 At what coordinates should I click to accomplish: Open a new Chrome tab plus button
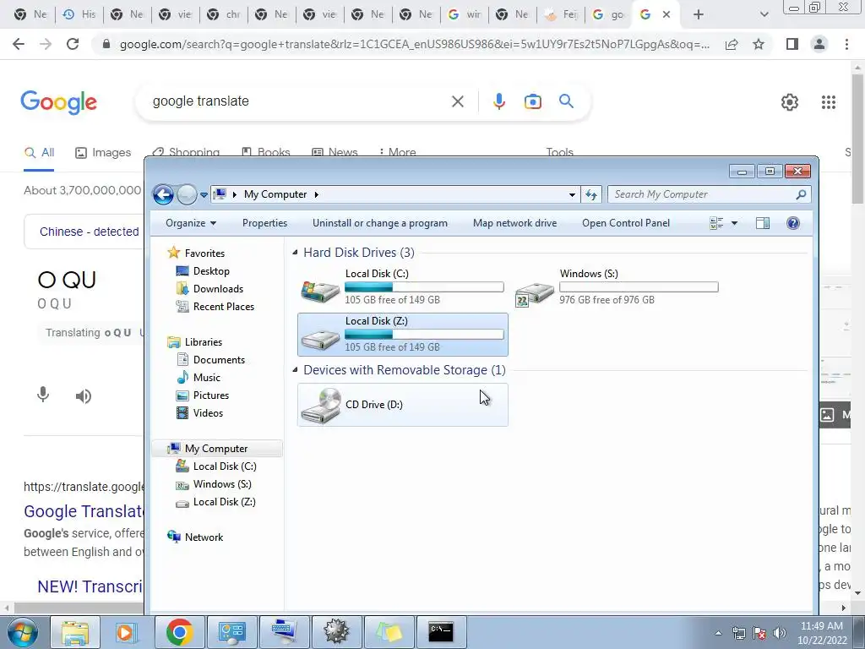[699, 14]
